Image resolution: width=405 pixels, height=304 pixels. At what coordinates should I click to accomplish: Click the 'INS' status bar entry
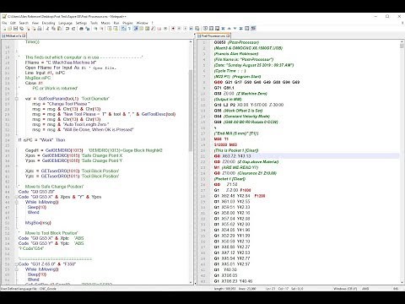point(396,289)
